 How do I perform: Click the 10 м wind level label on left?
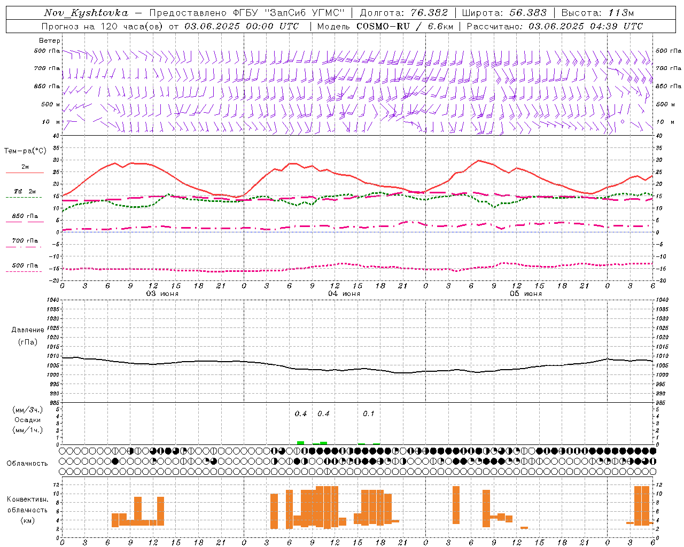[x=51, y=122]
